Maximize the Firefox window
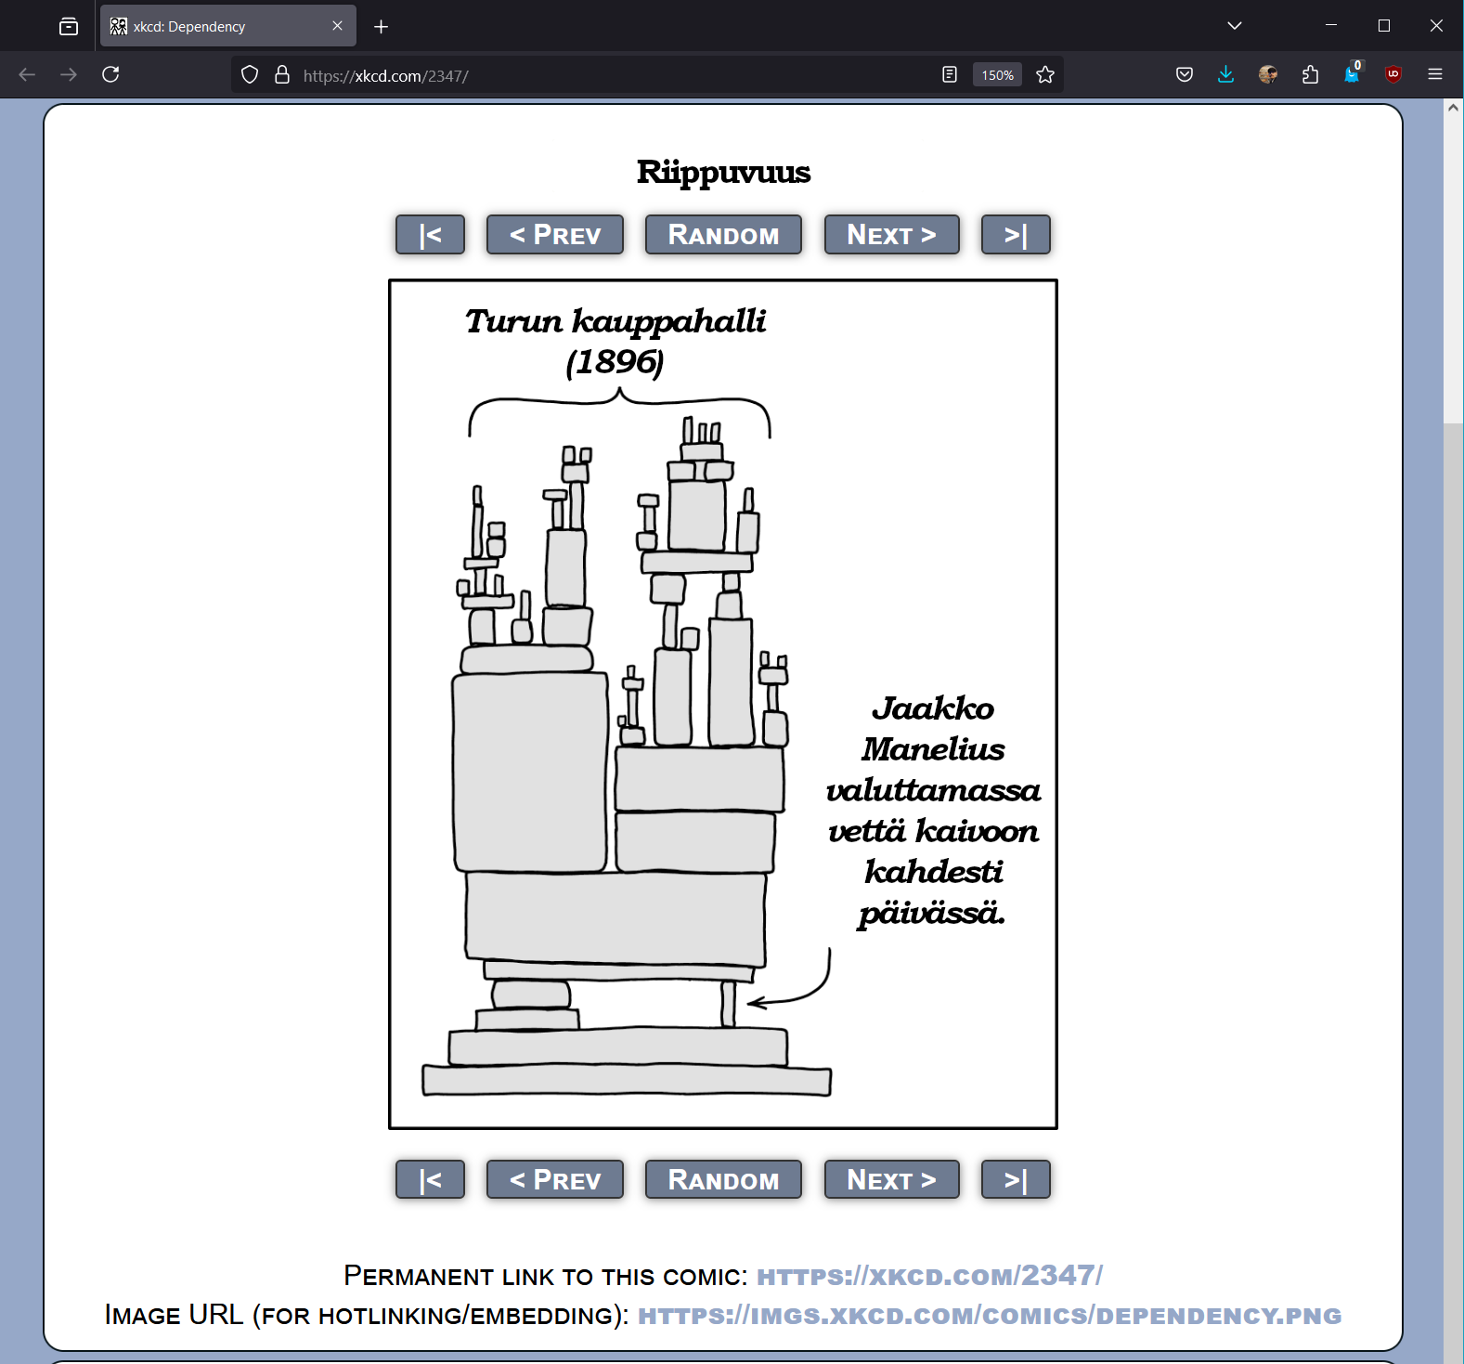The image size is (1464, 1364). 1384,26
